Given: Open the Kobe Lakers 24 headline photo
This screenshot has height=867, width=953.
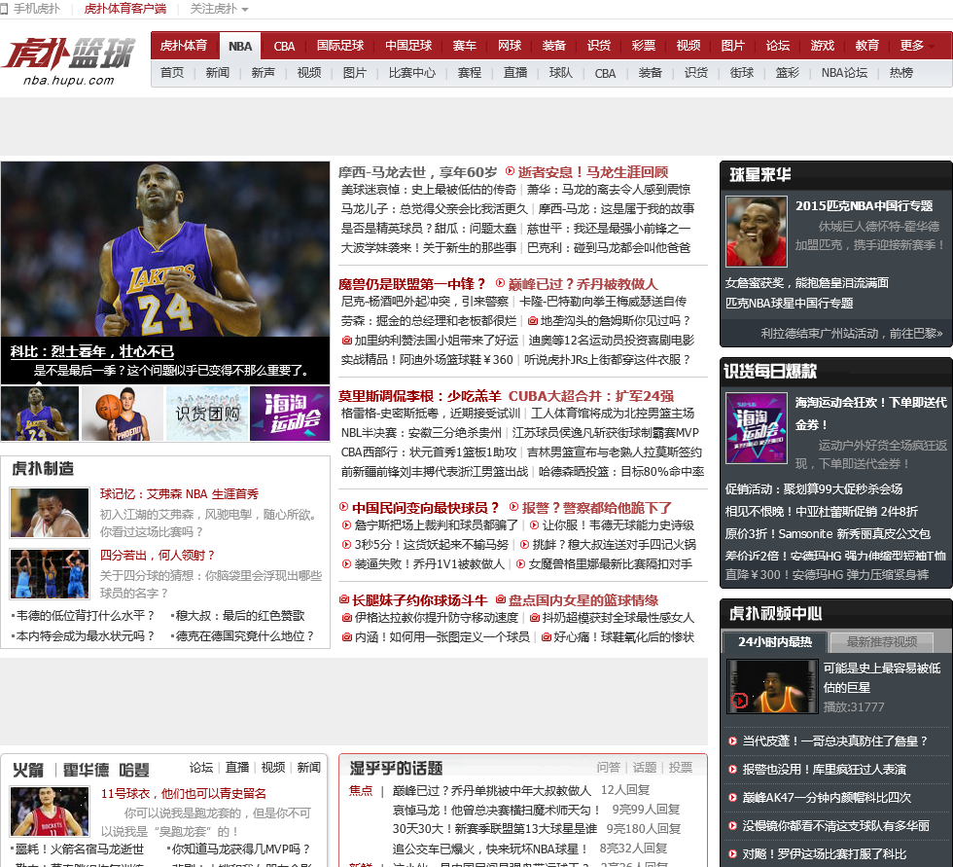Looking at the screenshot, I should (165, 249).
